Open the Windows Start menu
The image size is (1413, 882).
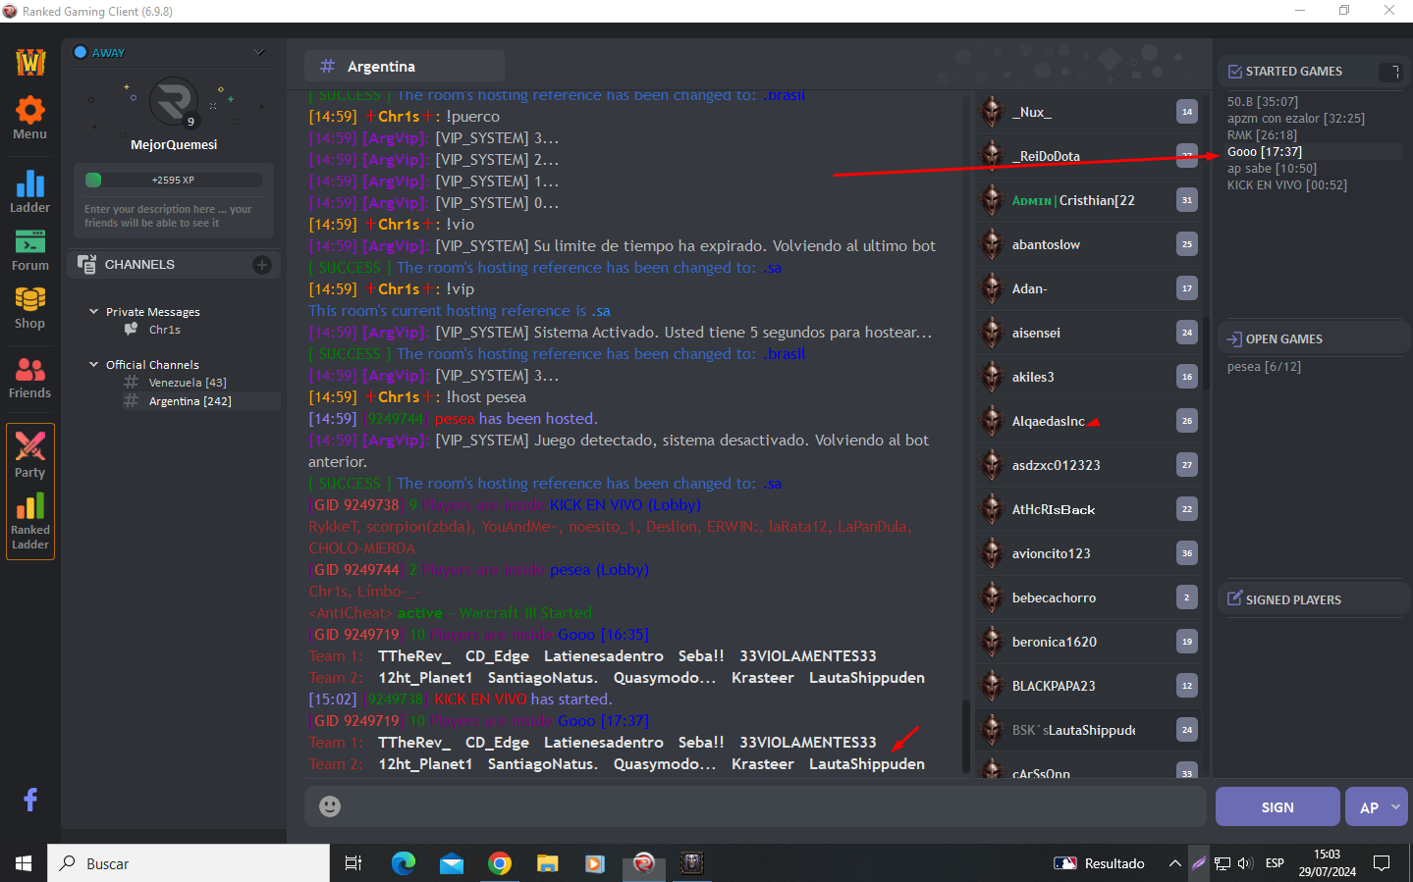tap(24, 863)
